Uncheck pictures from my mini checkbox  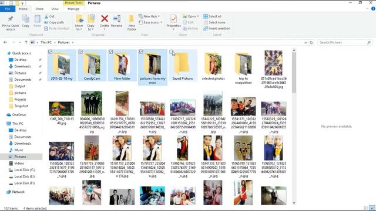click(141, 52)
